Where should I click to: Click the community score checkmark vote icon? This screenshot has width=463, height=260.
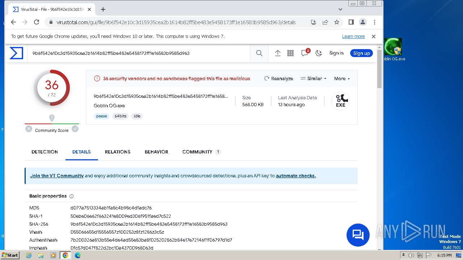(75, 129)
